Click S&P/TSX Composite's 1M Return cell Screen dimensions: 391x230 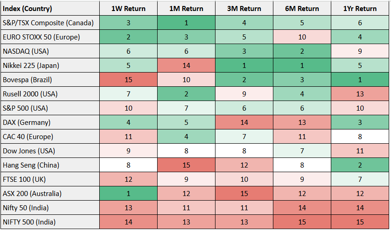(x=187, y=22)
